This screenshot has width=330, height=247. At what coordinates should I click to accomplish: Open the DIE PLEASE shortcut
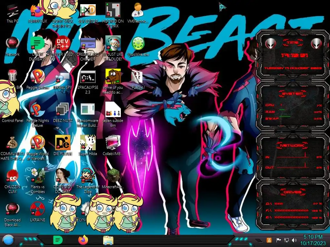click(x=63, y=146)
